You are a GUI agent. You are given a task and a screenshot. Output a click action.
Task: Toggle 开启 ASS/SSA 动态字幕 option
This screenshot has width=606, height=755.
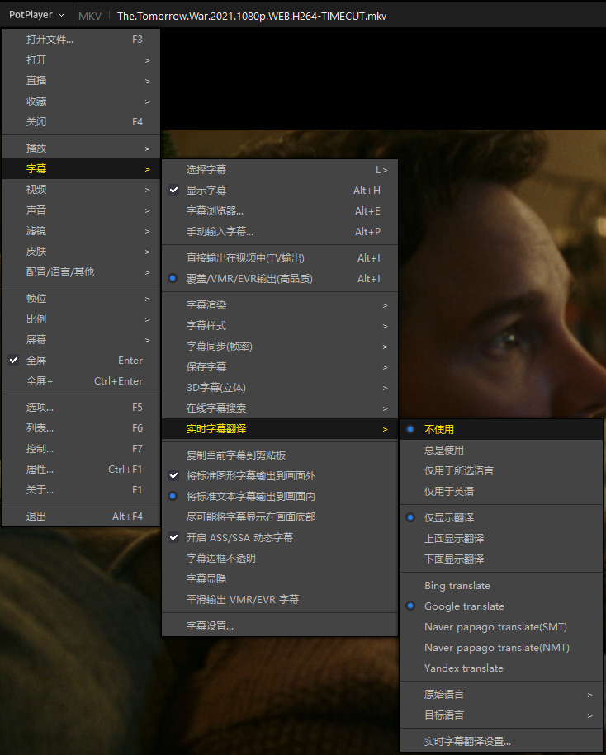coord(239,538)
